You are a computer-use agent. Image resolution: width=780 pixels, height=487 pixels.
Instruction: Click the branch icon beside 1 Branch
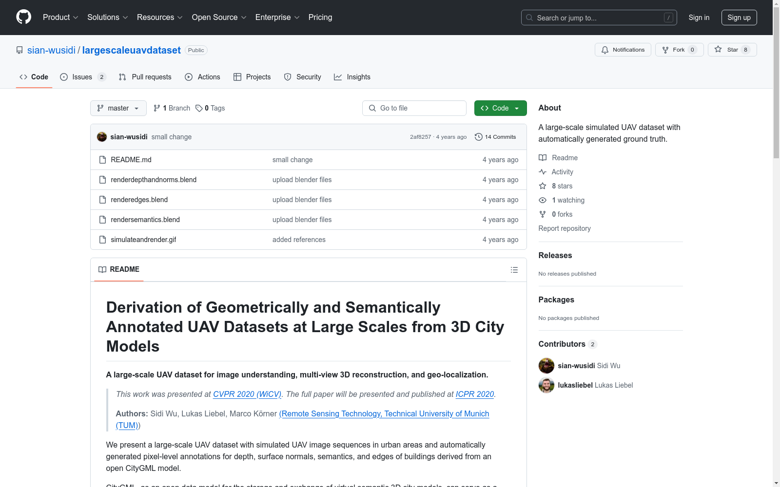(x=157, y=108)
